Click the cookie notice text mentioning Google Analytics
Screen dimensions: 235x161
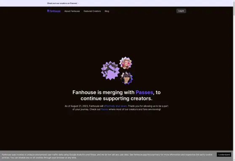click(x=107, y=156)
